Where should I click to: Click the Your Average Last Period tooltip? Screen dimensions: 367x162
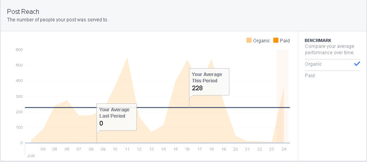point(117,117)
